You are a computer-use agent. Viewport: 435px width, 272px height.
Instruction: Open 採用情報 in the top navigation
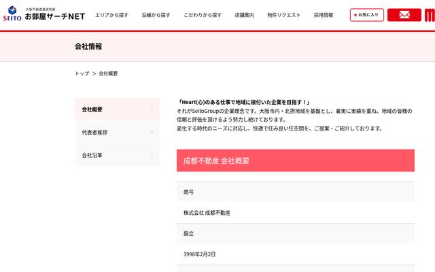(324, 15)
